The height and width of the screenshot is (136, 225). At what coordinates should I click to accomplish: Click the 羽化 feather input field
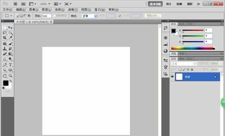pos(46,16)
